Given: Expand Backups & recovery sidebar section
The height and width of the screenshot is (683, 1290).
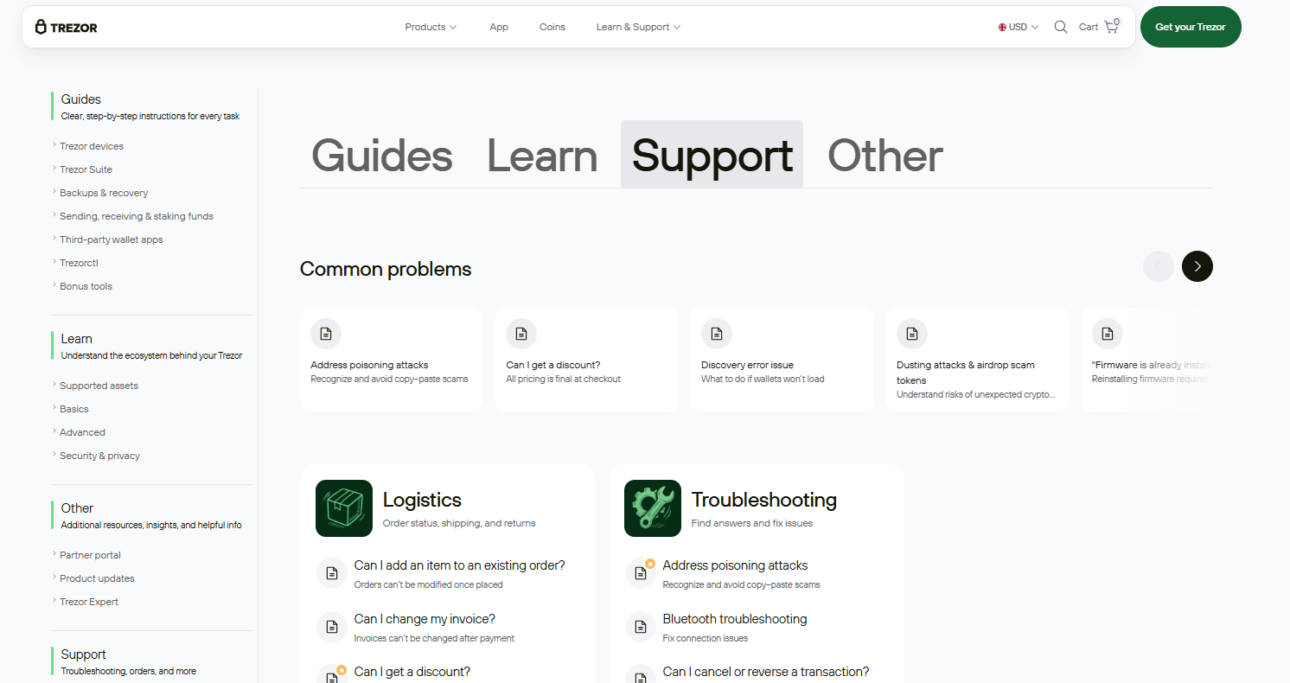Looking at the screenshot, I should (104, 193).
